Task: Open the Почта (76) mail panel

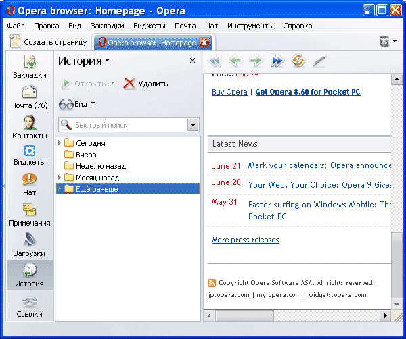Action: 29,97
